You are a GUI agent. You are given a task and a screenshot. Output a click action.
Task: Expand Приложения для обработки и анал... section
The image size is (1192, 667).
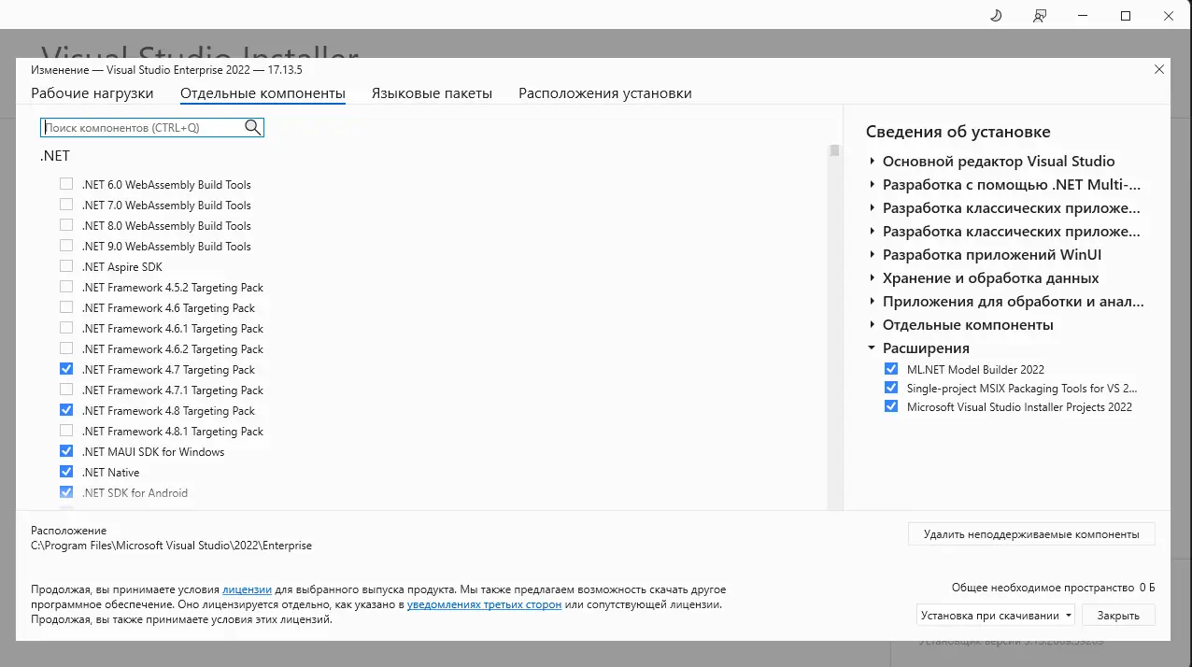click(872, 301)
